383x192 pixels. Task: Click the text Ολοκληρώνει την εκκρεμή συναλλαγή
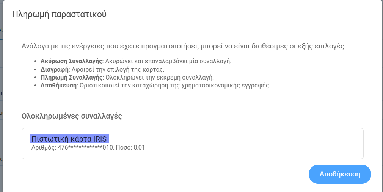pos(160,77)
